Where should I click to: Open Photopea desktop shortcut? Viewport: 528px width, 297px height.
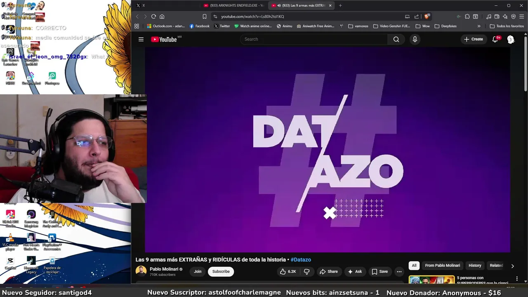pyautogui.click(x=52, y=78)
